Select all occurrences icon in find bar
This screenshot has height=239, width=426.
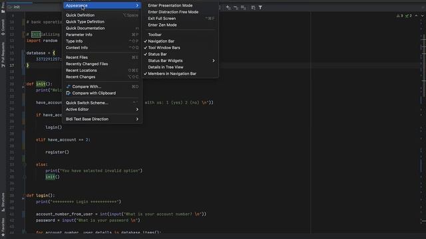click(x=244, y=7)
